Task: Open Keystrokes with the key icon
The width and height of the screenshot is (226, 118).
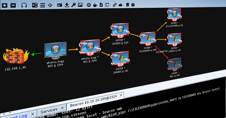Action: 74,5
